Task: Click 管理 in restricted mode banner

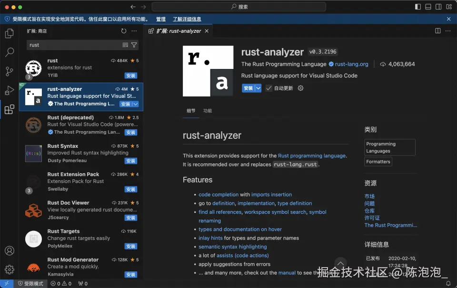Action: point(160,19)
